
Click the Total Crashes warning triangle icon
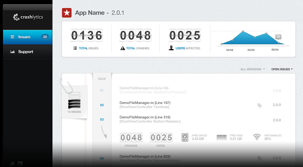pyautogui.click(x=123, y=48)
